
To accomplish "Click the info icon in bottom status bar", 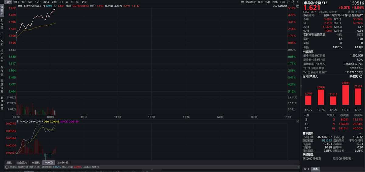I will coord(6,167).
